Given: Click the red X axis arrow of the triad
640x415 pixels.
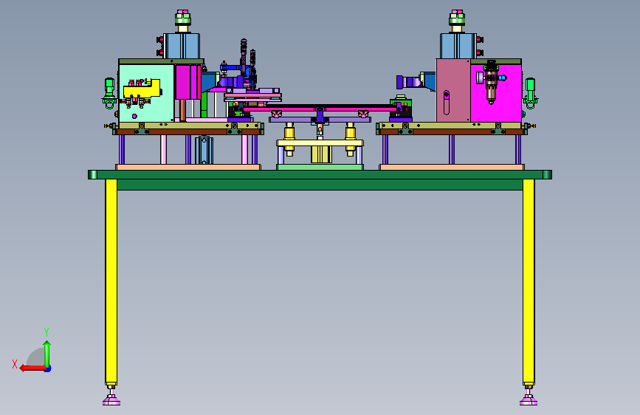Looking at the screenshot, I should click(x=32, y=368).
